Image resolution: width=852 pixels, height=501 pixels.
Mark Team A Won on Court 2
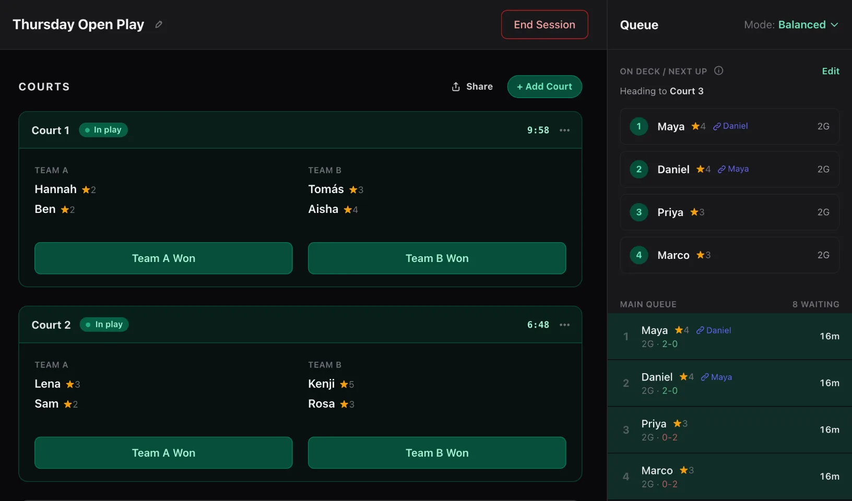coord(163,453)
